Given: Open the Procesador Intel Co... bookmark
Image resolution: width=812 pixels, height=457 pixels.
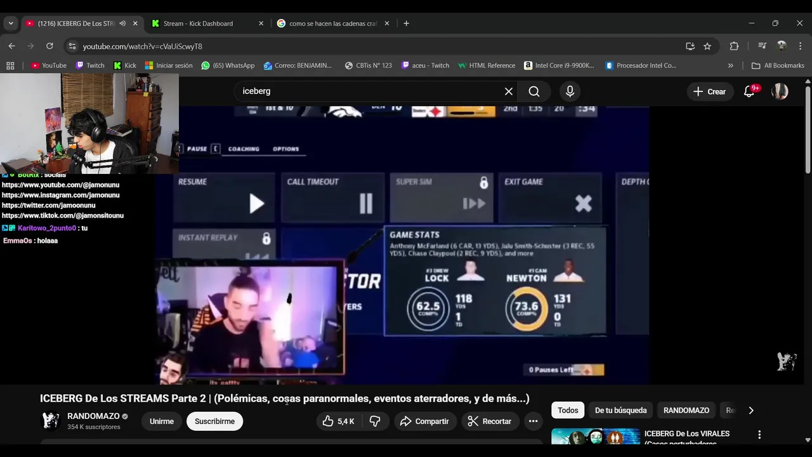Looking at the screenshot, I should [x=641, y=65].
